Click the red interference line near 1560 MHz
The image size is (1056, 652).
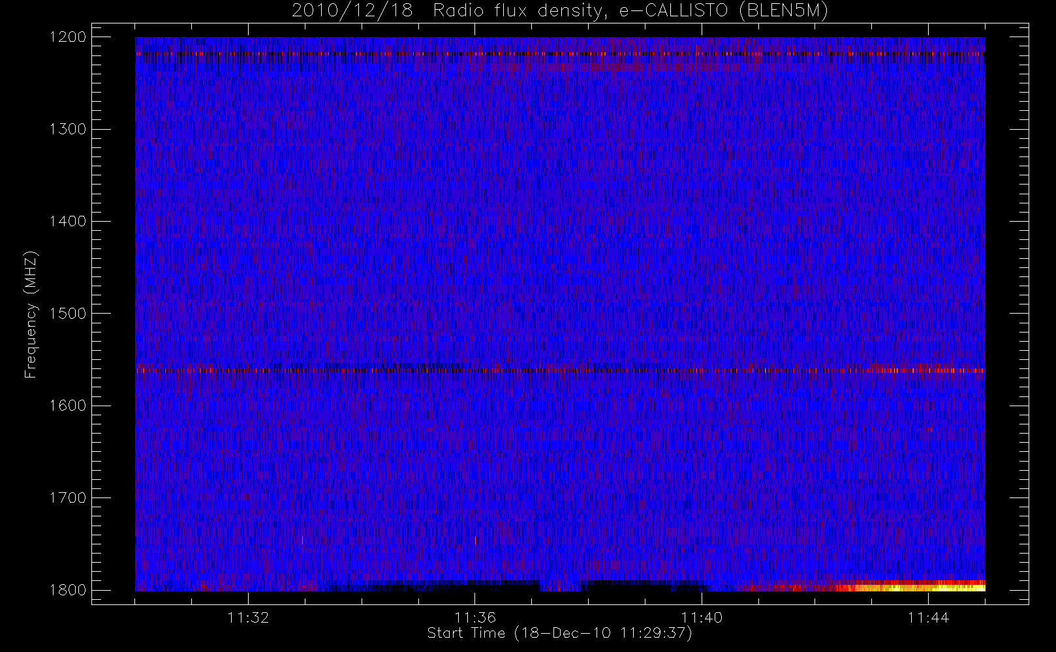560,370
